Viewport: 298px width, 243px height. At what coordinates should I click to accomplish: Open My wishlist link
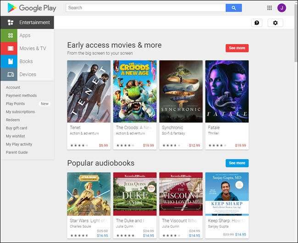[16, 136]
